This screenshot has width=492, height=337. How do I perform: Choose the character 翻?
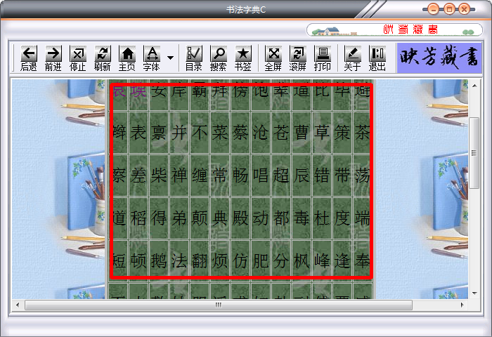(x=200, y=260)
